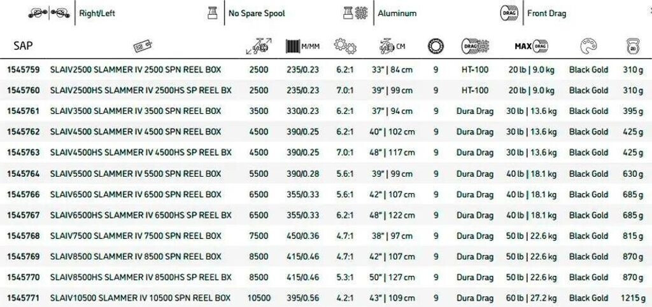This screenshot has width=652, height=307.
Task: Click the color palette column icon
Action: point(588,46)
